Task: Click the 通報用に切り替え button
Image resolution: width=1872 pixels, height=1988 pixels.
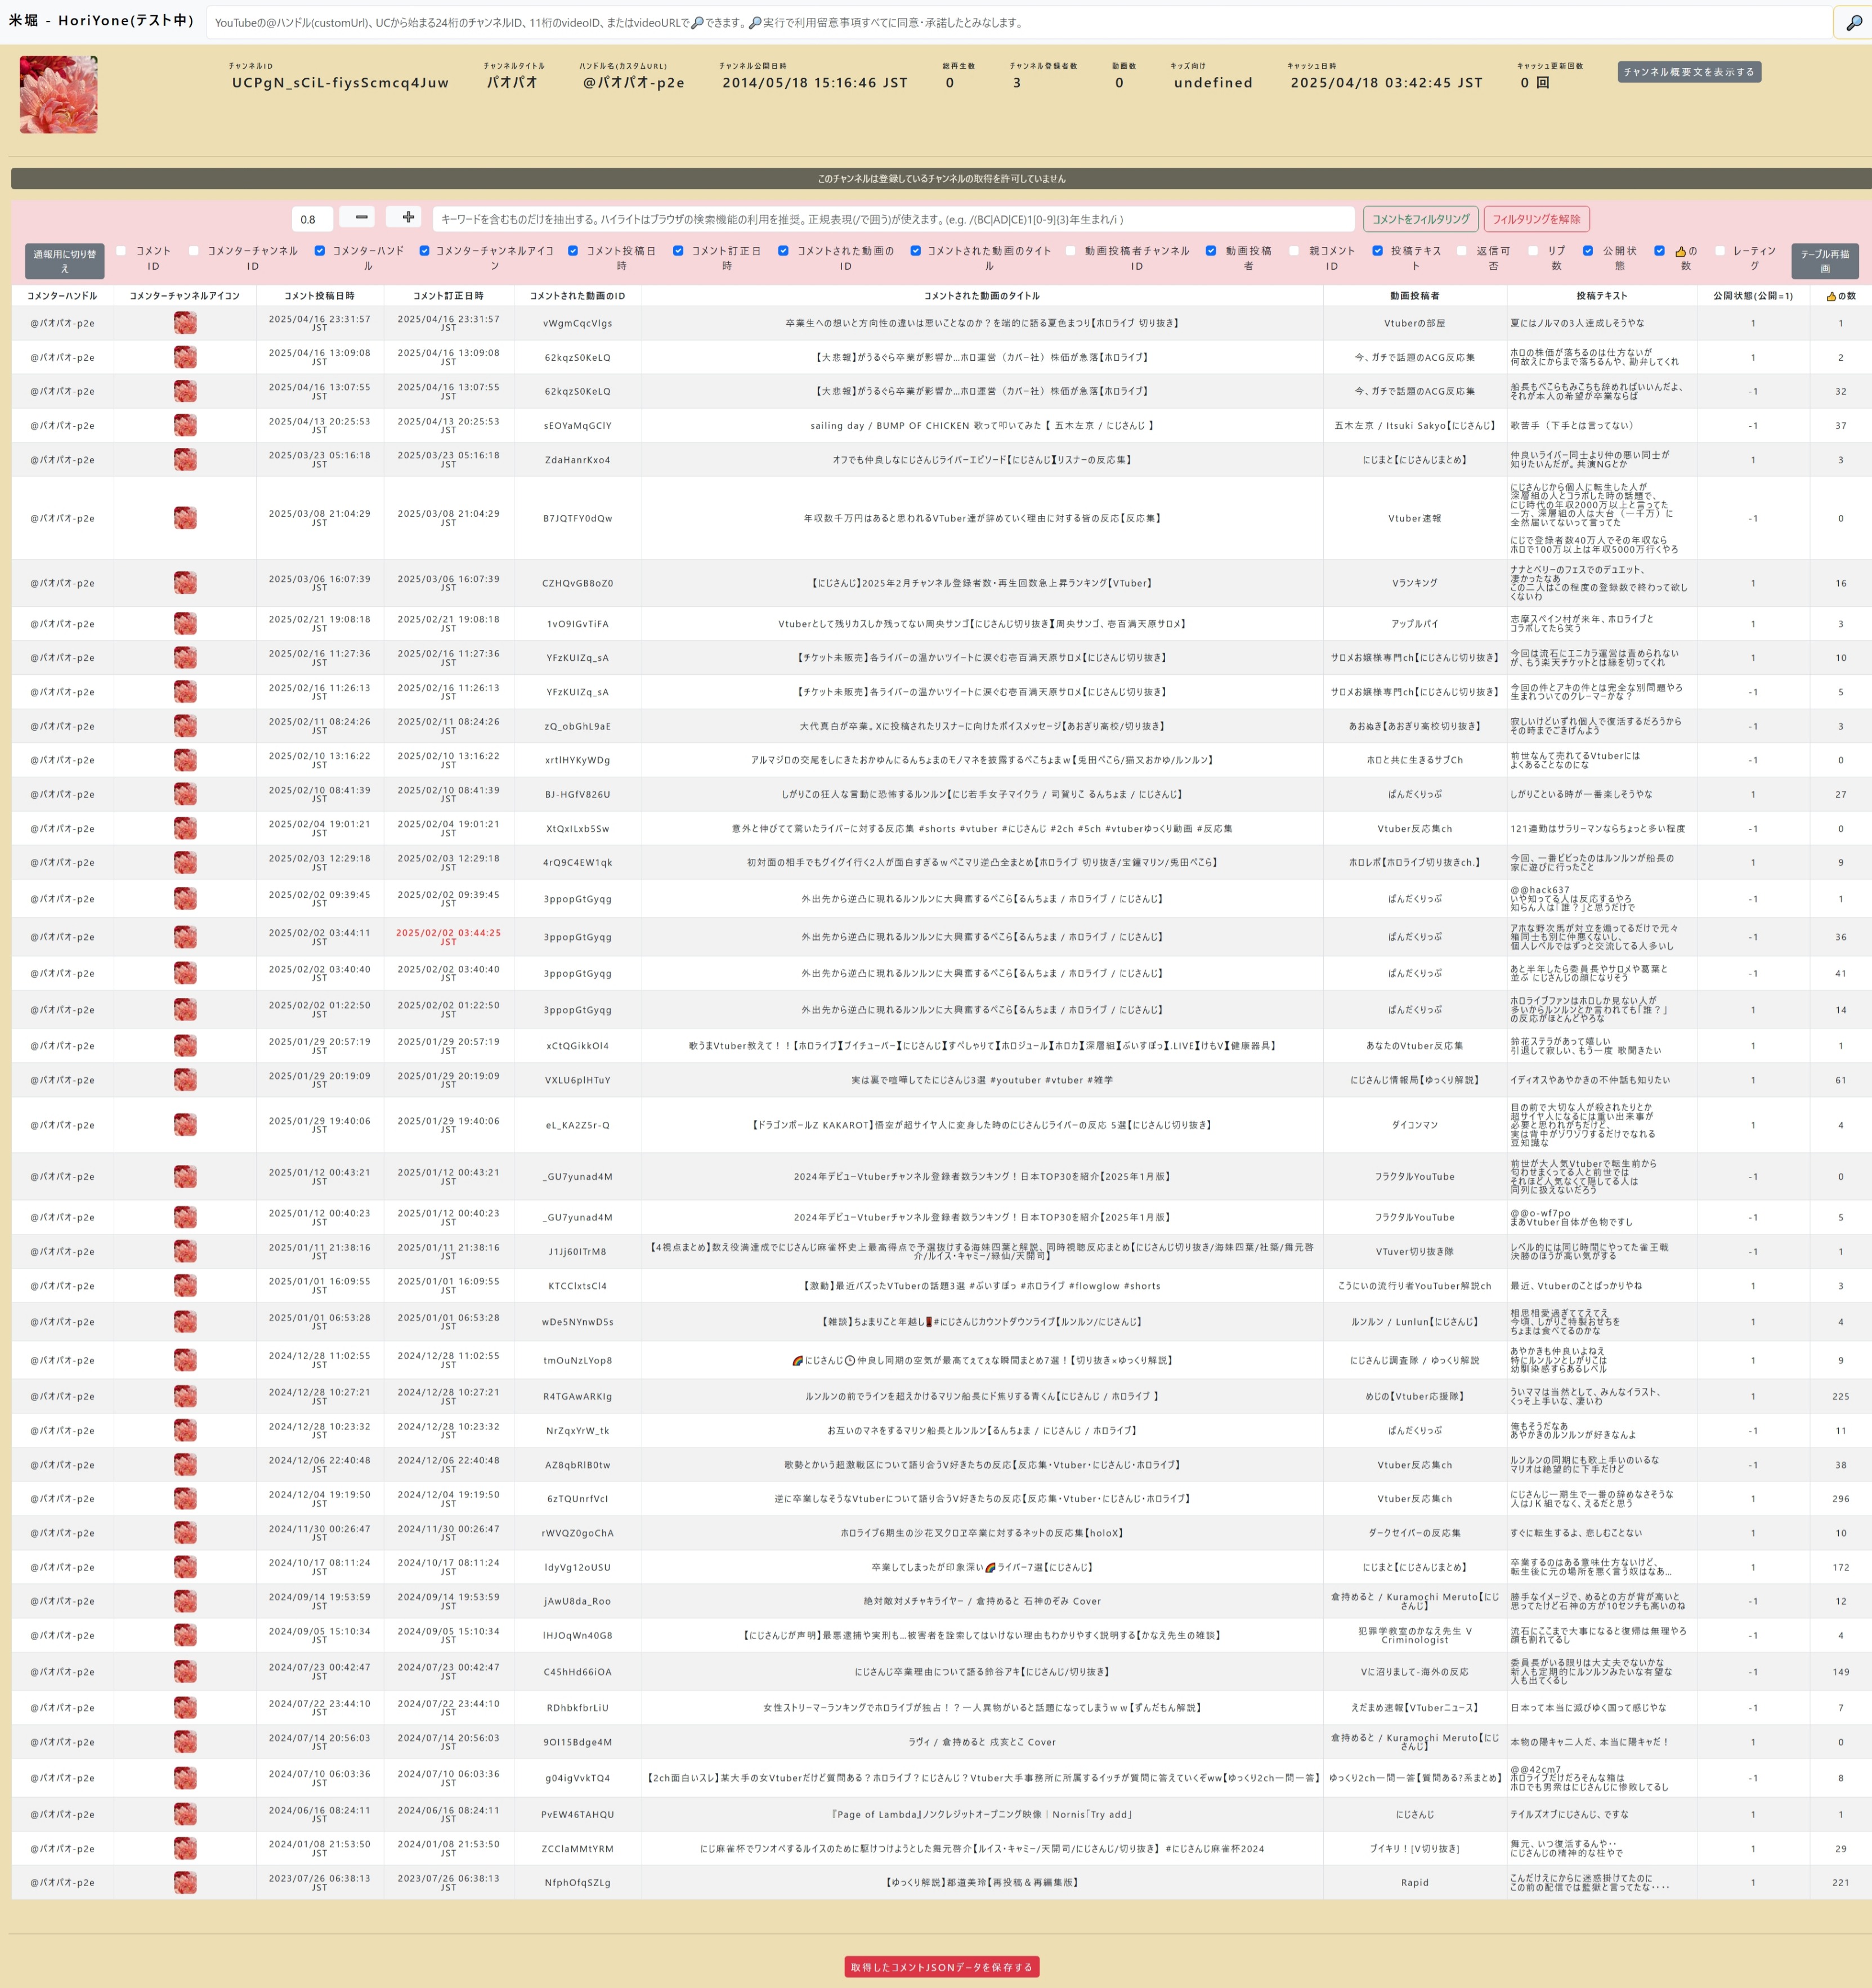Action: point(65,261)
